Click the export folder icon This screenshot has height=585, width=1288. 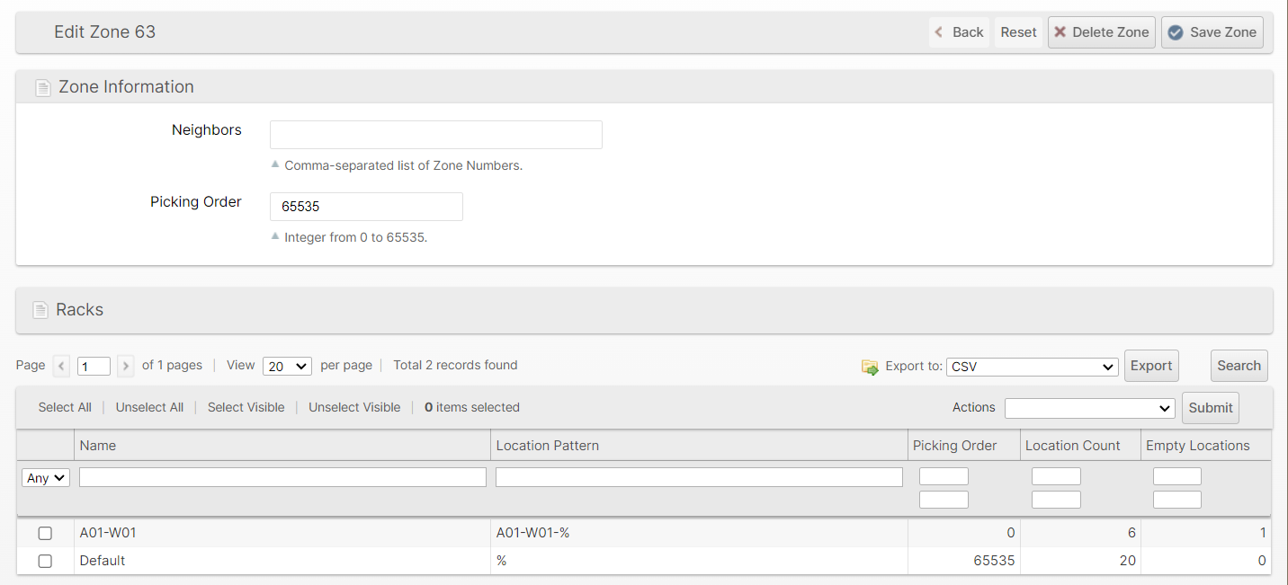tap(870, 367)
